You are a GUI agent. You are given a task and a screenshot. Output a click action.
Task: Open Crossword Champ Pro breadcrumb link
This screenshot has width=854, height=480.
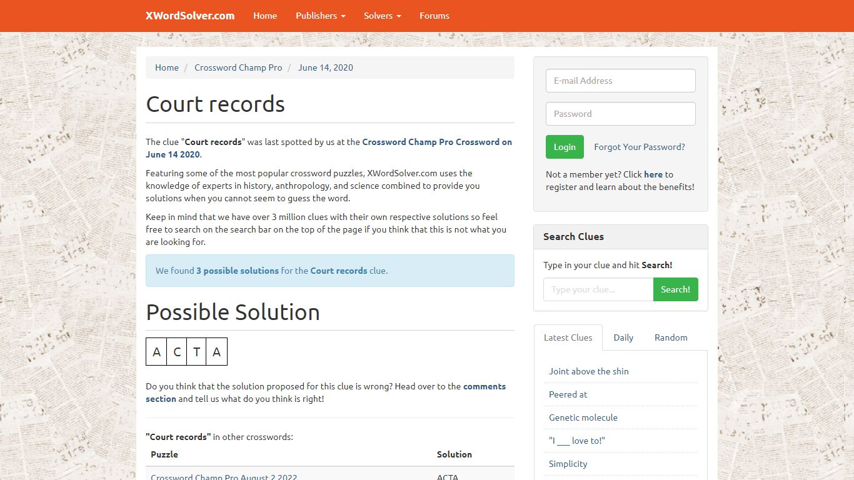pos(238,67)
